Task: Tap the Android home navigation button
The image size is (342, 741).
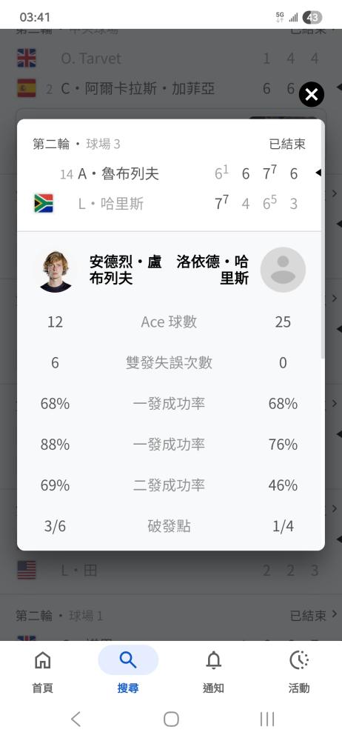Action: pyautogui.click(x=171, y=720)
